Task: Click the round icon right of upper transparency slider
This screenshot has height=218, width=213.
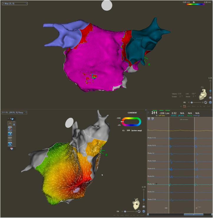Action: click(x=206, y=102)
